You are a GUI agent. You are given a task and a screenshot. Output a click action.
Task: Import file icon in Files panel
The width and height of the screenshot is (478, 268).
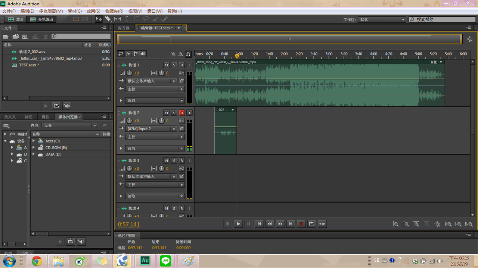pyautogui.click(x=16, y=36)
